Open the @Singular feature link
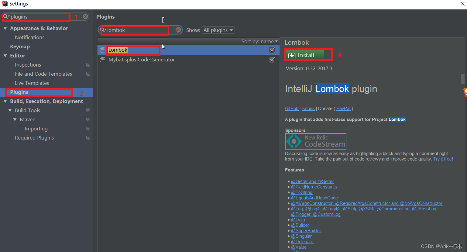This screenshot has height=252, width=467. click(x=301, y=236)
